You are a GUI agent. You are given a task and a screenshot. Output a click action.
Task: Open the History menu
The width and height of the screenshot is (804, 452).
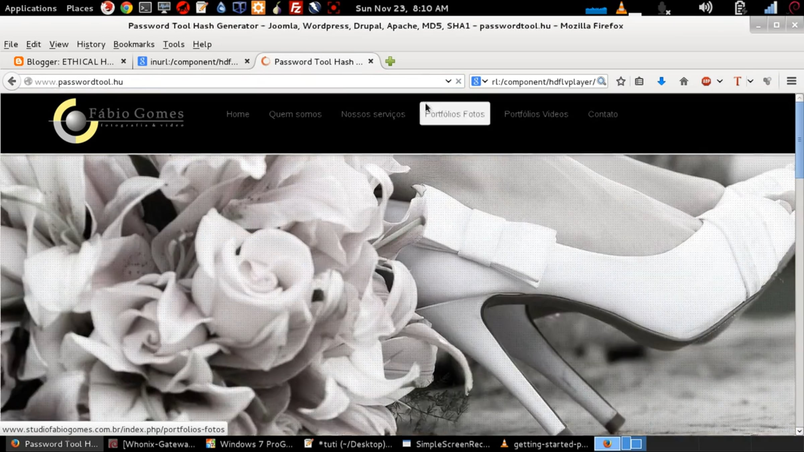click(x=91, y=44)
